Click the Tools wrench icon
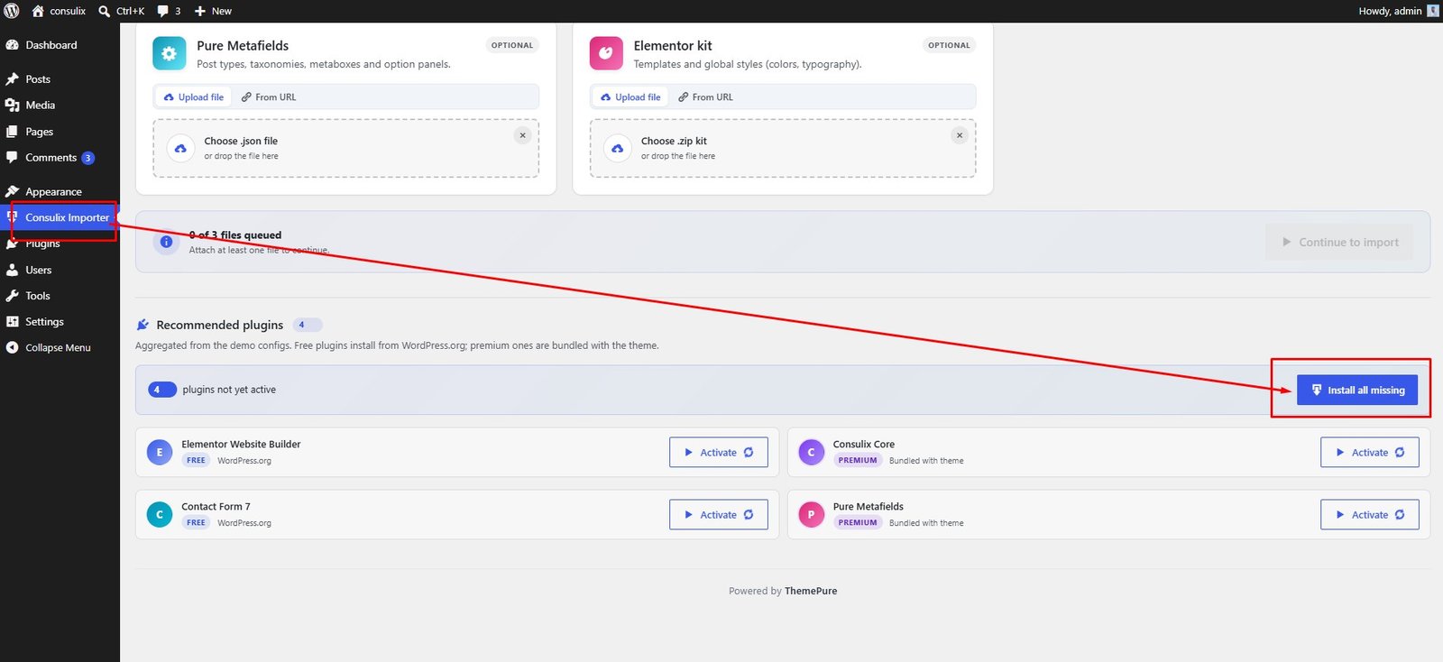The image size is (1443, 662). tap(12, 296)
